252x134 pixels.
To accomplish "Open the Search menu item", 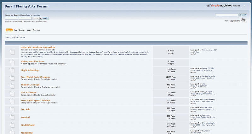I will tap(22, 30).
